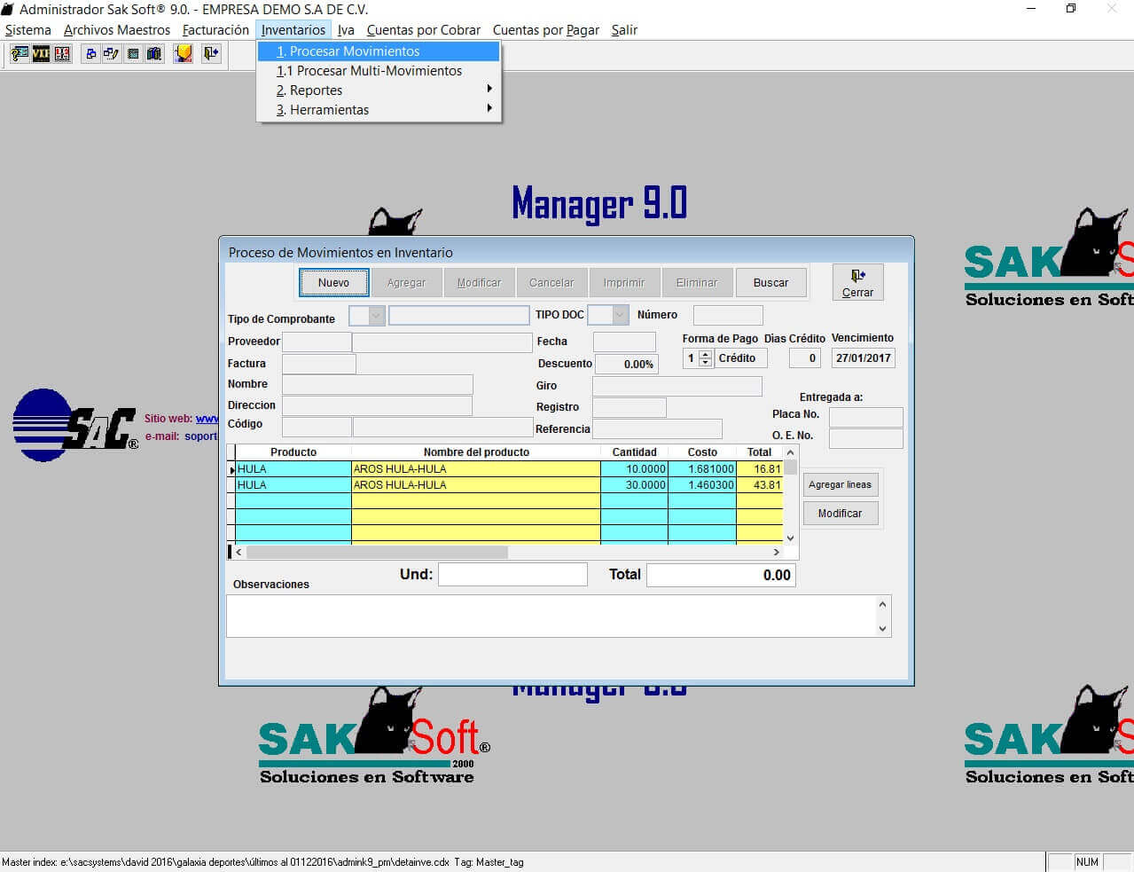Click AROS HULA-HULA in the 30.0000 row
Image resolution: width=1134 pixels, height=872 pixels.
[x=476, y=485]
